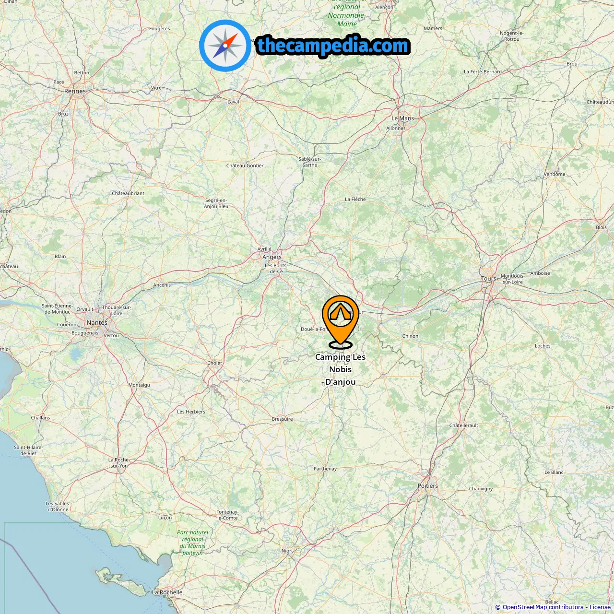The height and width of the screenshot is (614, 614).
Task: Select the Camping Les Nobis D'anjou label
Action: [x=341, y=369]
